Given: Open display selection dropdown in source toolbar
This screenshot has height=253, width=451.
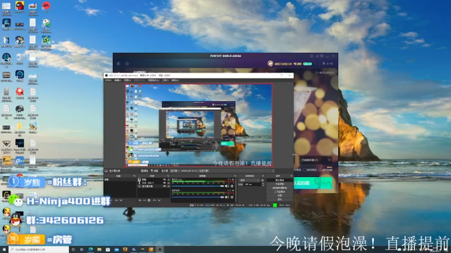Looking at the screenshot, I should coord(222,171).
